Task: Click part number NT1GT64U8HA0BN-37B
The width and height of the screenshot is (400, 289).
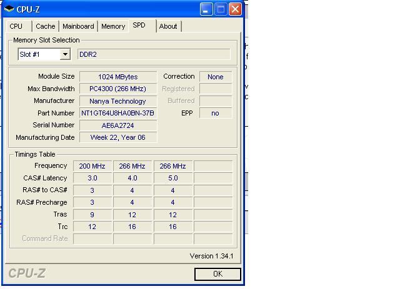Action: click(x=118, y=113)
